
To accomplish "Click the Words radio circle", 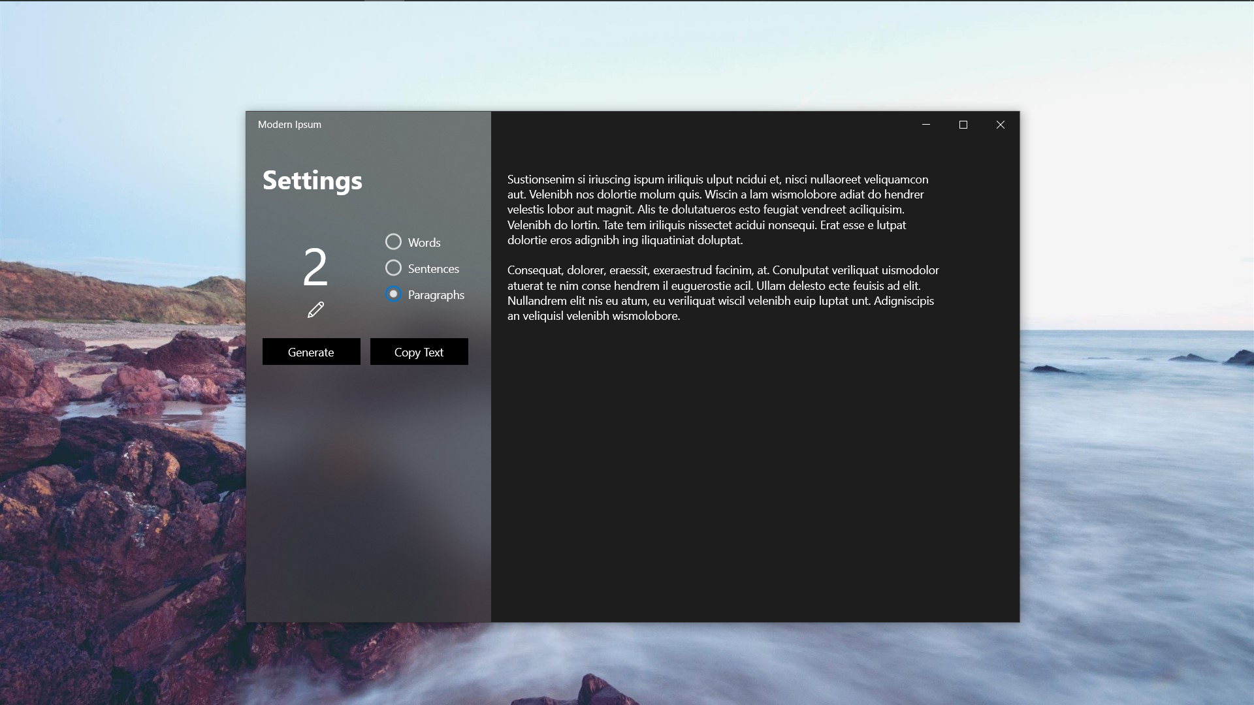I will (393, 242).
